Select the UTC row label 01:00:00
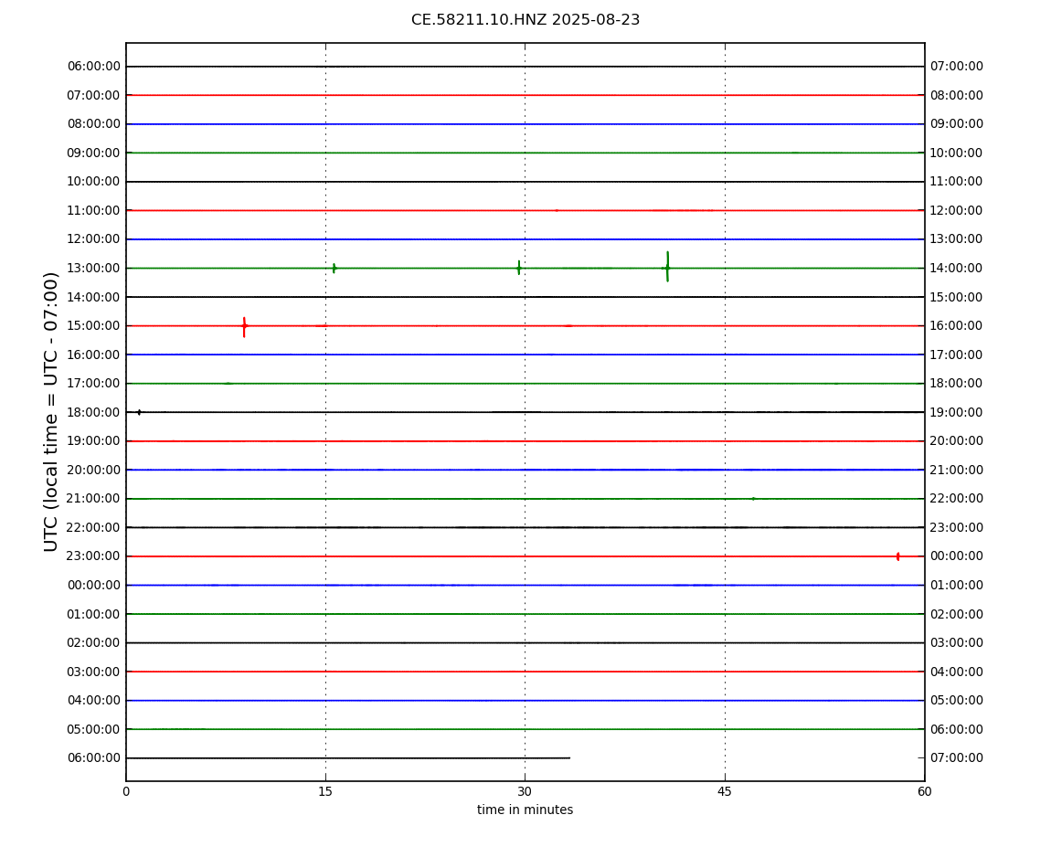 tap(93, 614)
